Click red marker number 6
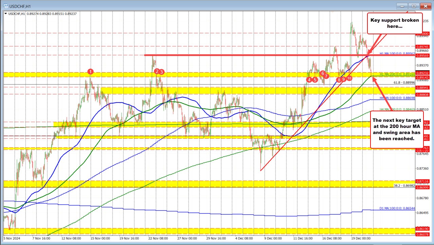This screenshot has width=434, height=245. pyautogui.click(x=322, y=73)
